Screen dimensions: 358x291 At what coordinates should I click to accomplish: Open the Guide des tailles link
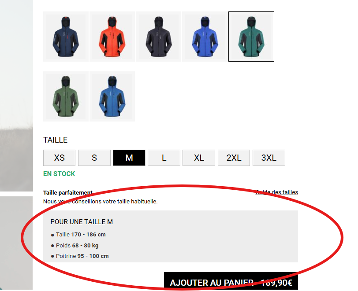tap(277, 192)
